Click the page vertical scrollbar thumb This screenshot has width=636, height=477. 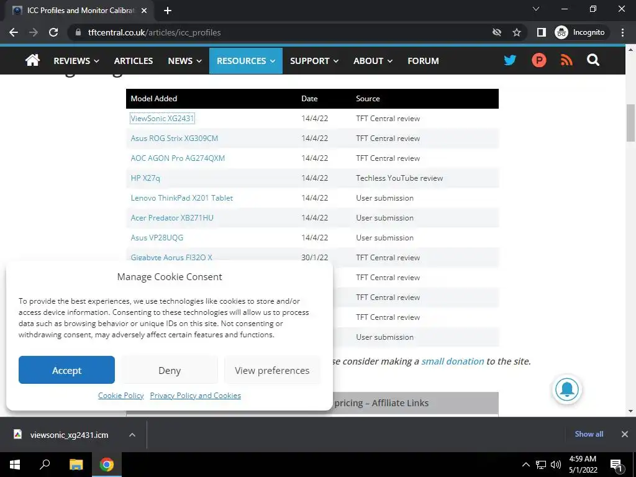[631, 123]
